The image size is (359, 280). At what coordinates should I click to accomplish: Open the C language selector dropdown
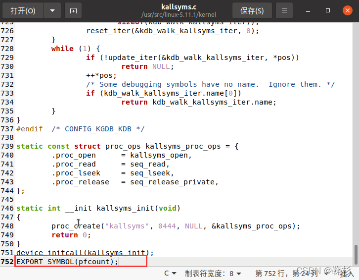[x=170, y=274]
